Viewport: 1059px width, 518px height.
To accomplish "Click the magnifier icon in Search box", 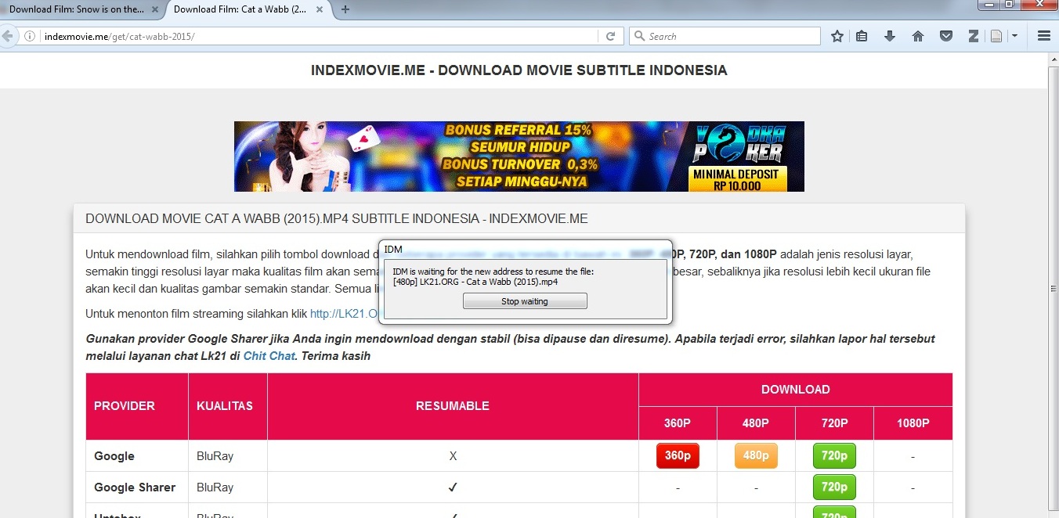I will point(639,36).
